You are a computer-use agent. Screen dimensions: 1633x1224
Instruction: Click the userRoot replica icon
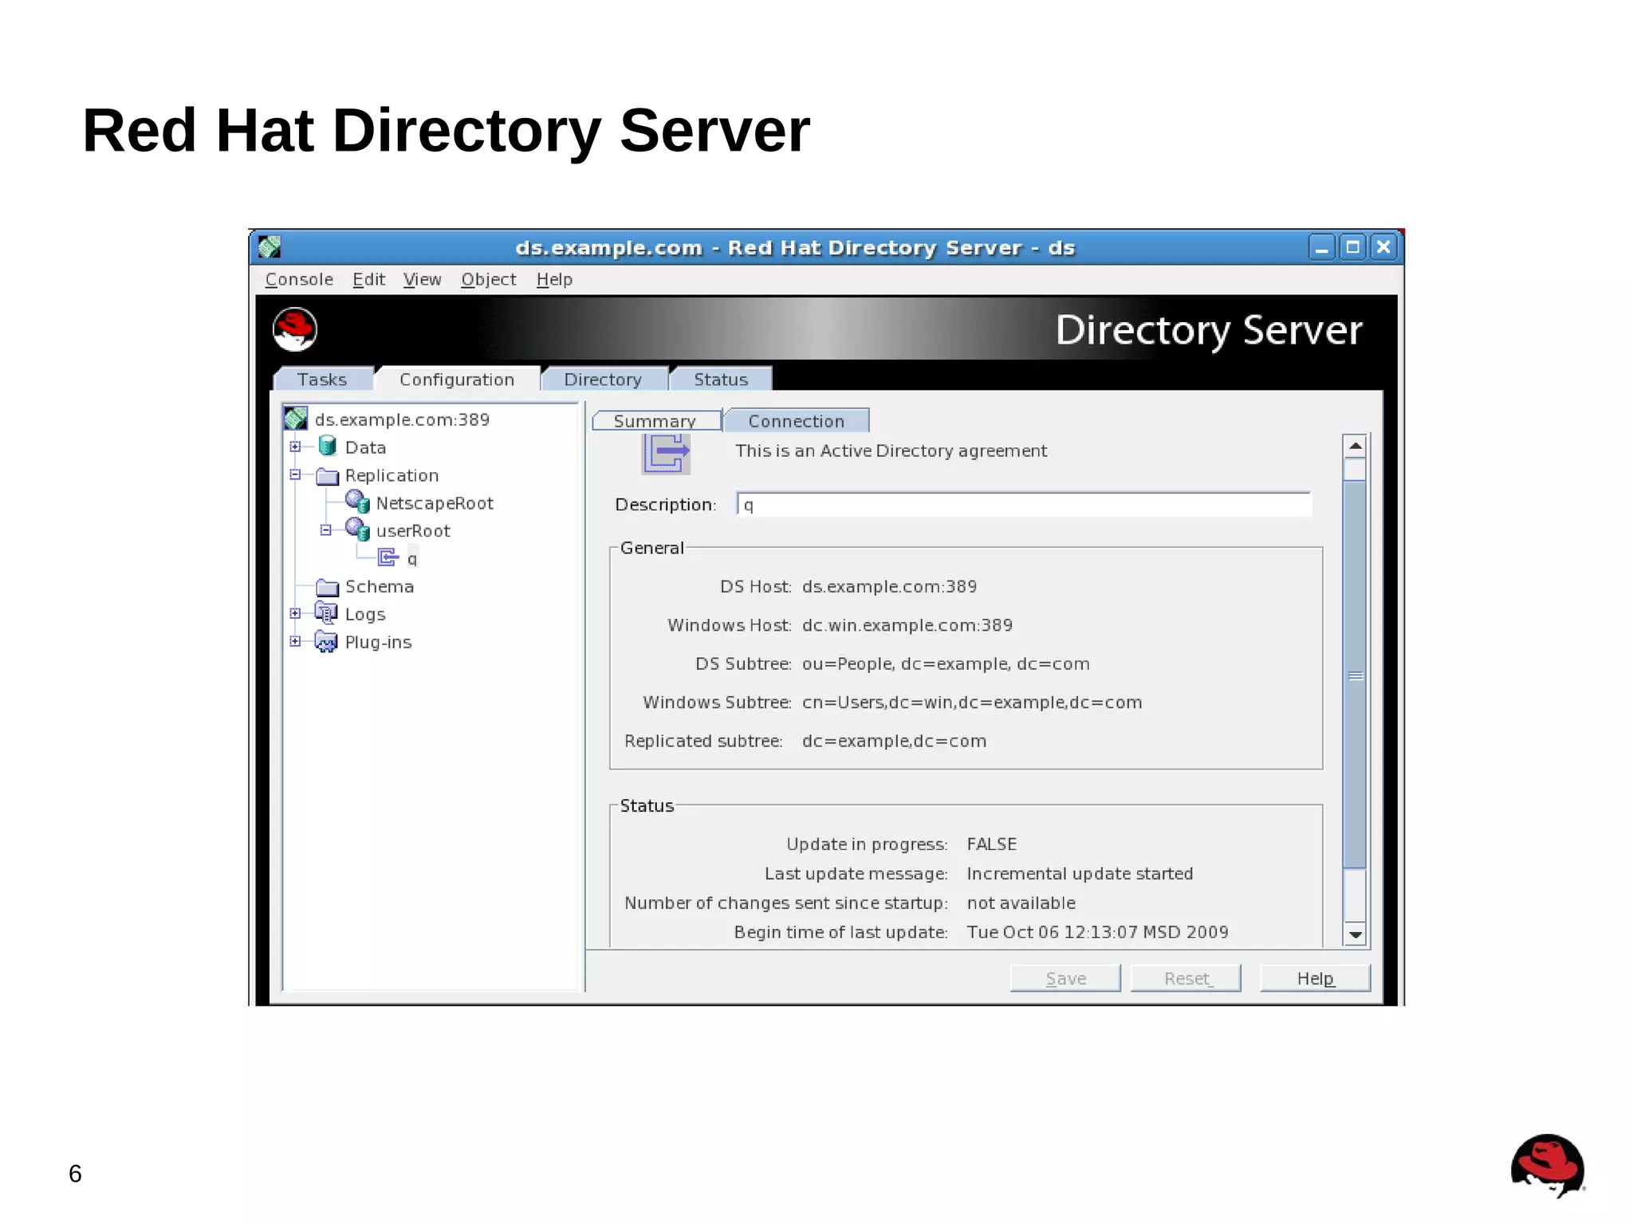pyautogui.click(x=357, y=530)
